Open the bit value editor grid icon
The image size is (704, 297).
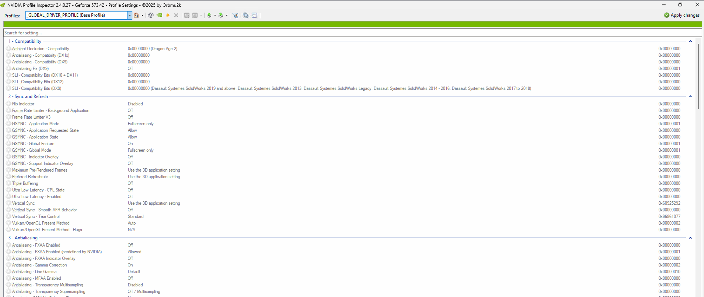pos(254,15)
